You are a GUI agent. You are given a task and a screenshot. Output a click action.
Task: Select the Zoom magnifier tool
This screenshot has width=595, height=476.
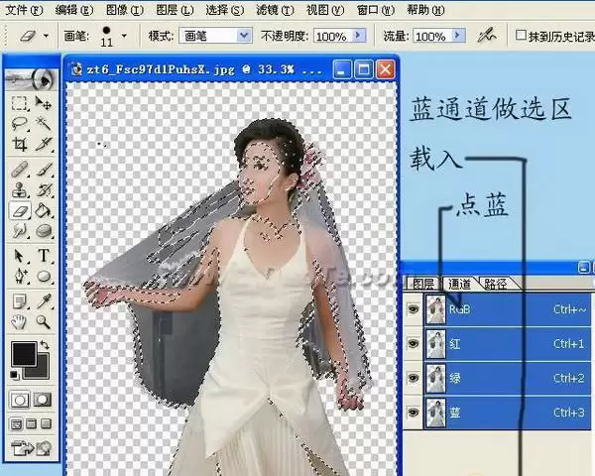pos(44,322)
